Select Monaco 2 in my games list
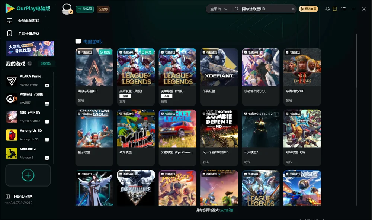Image resolution: width=372 pixels, height=220 pixels. [28, 153]
